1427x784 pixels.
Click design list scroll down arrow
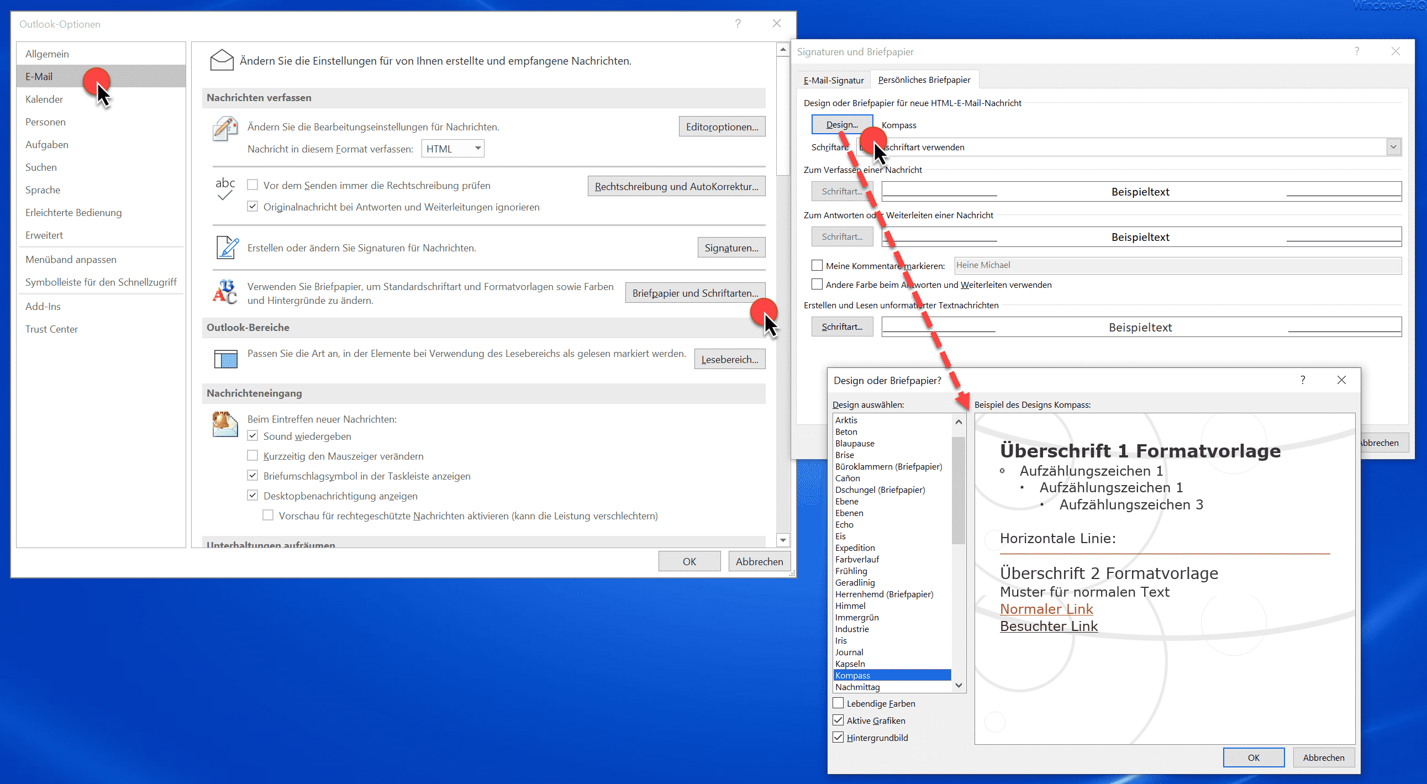959,685
